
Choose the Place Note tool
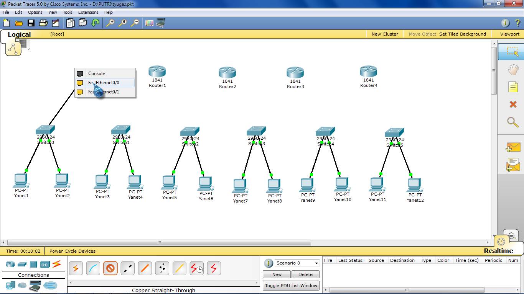tap(513, 87)
